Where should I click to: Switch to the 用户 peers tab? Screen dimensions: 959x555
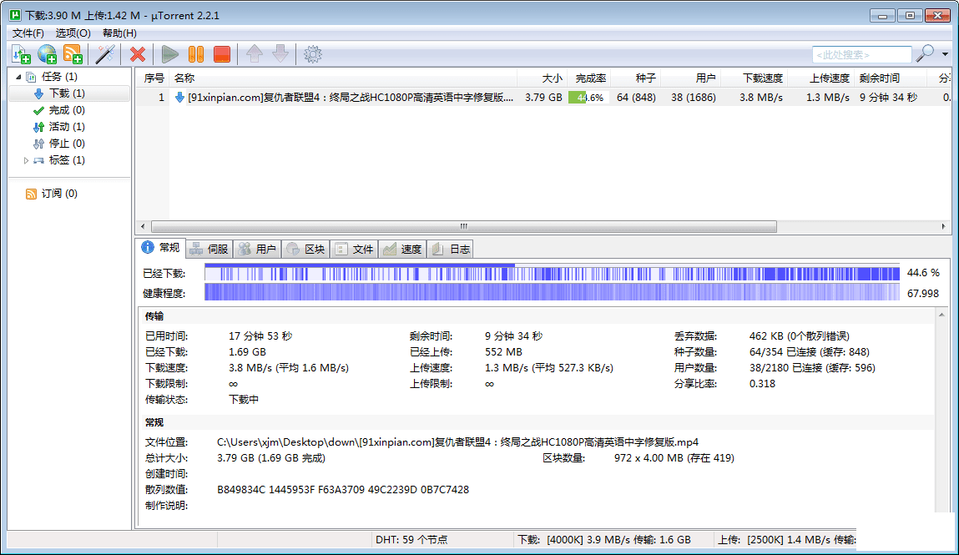pos(258,249)
